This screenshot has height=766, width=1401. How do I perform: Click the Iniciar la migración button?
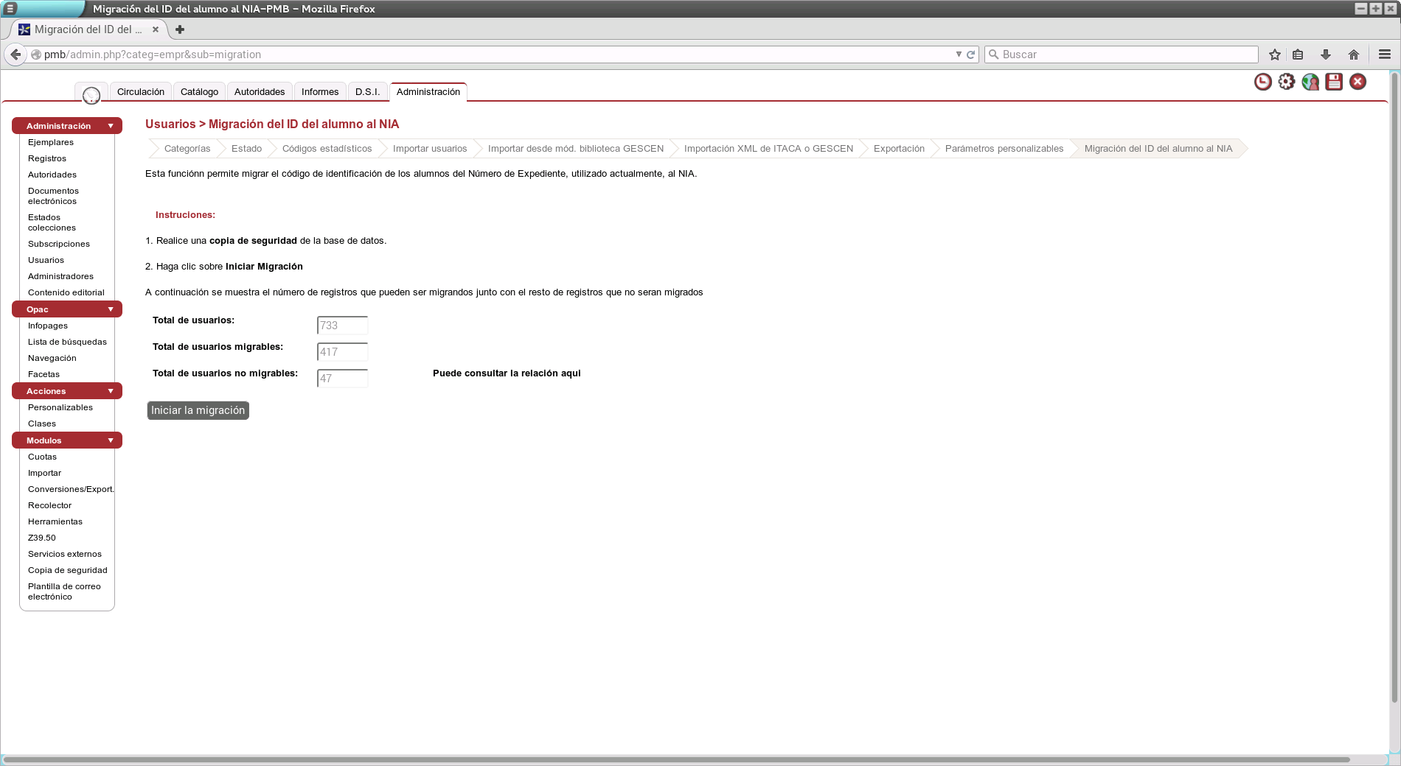[198, 410]
